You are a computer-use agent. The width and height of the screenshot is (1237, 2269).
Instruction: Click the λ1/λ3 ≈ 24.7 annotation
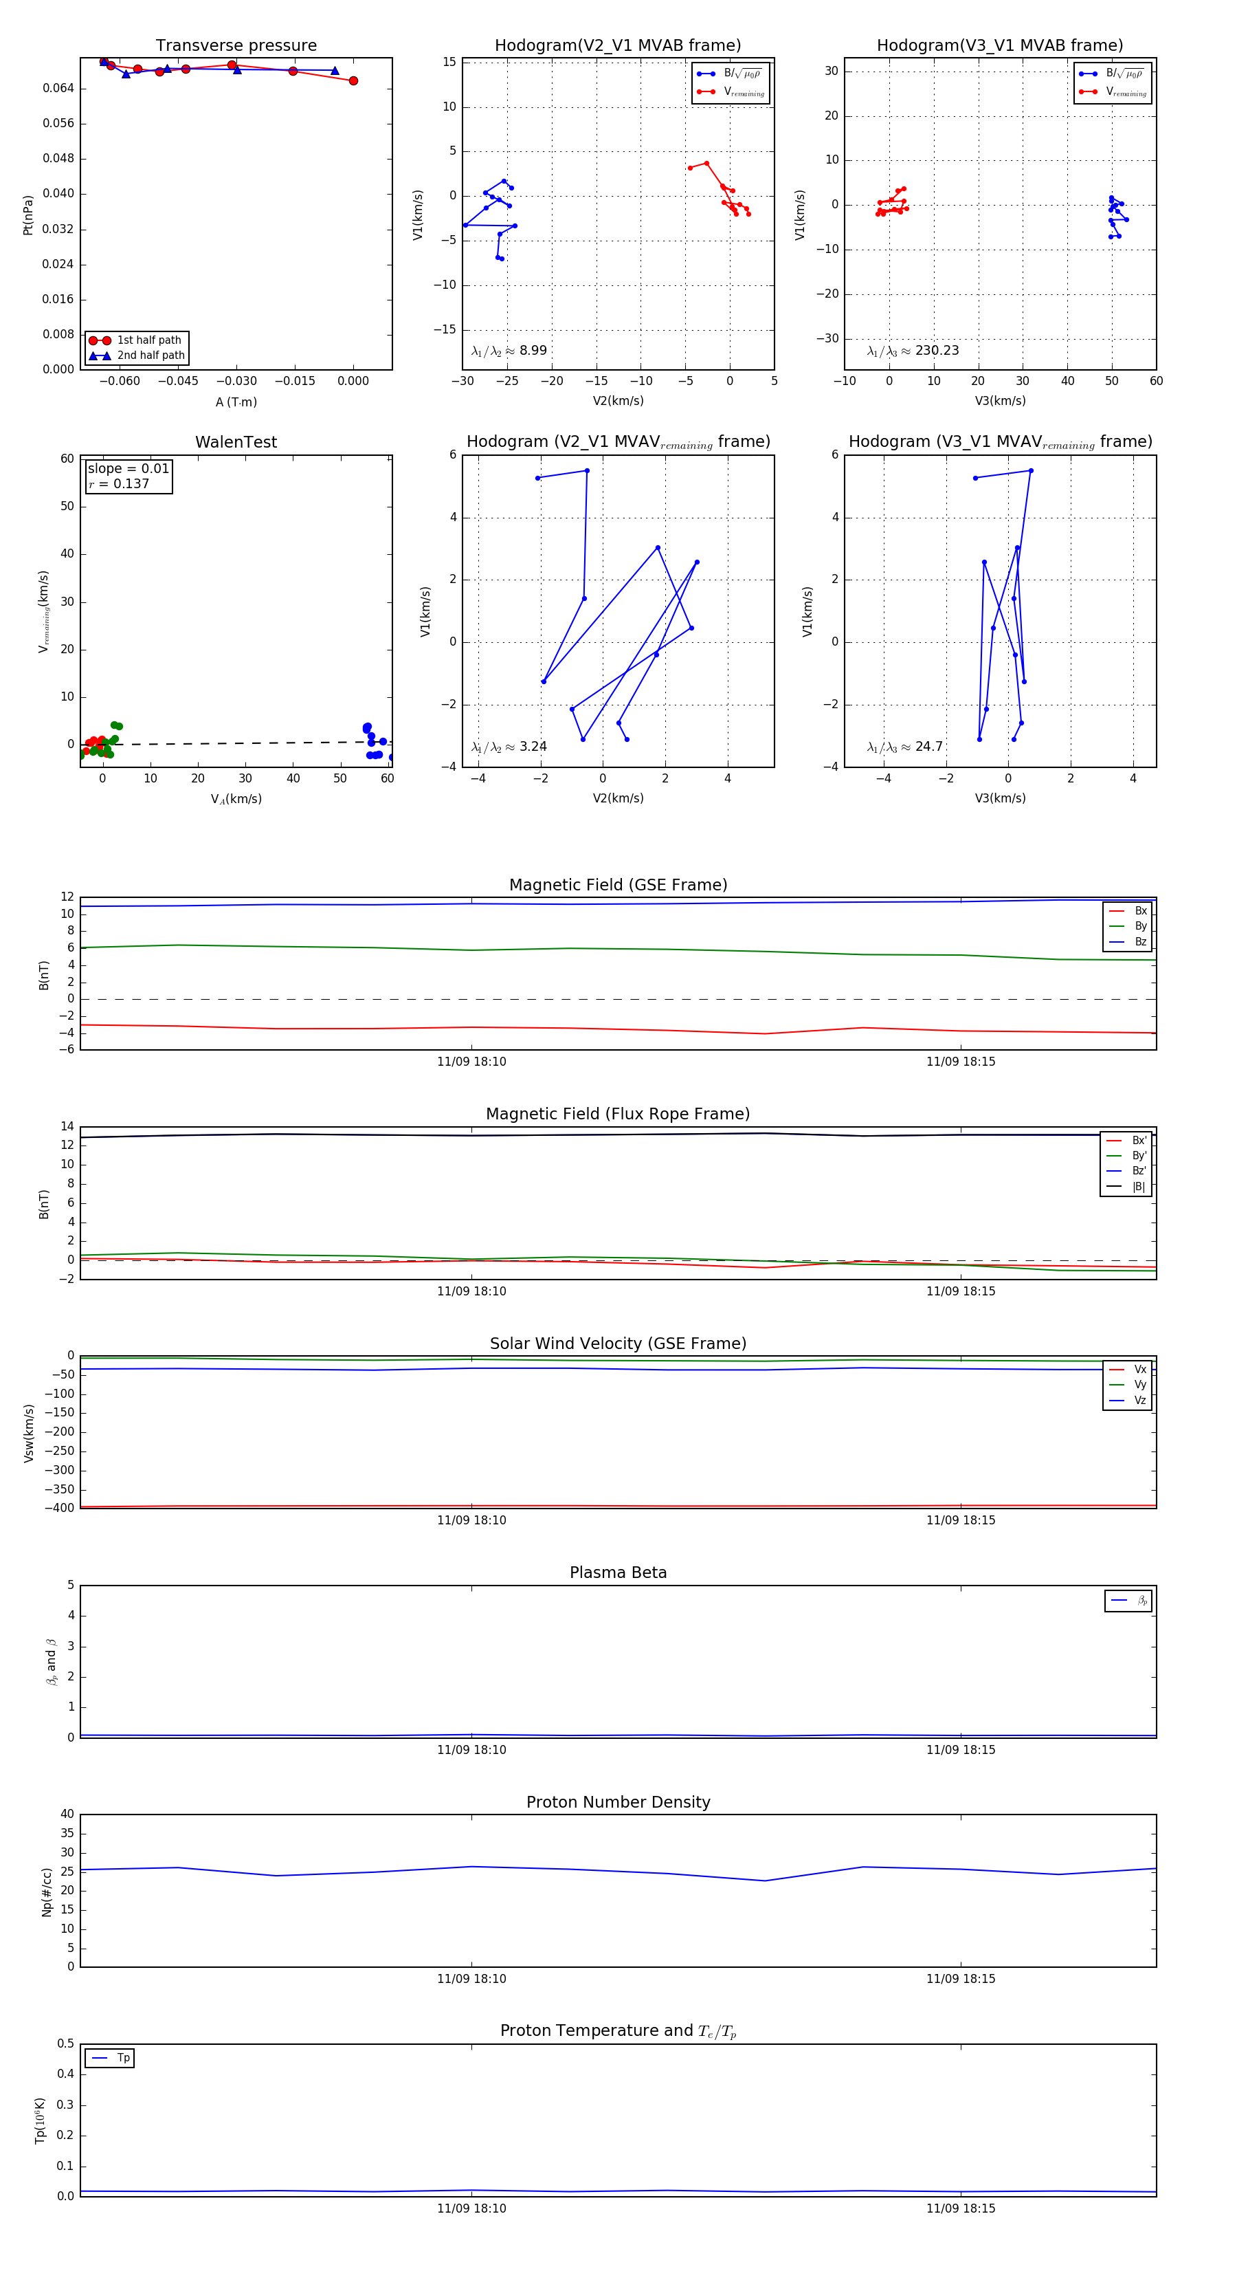click(x=905, y=747)
